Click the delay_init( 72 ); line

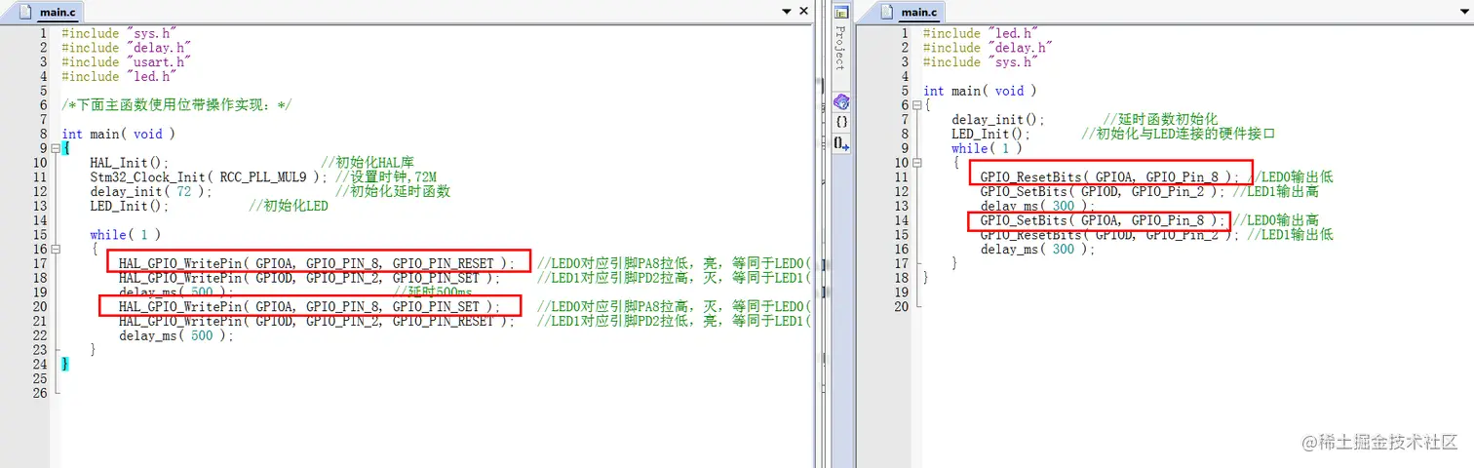(x=151, y=191)
